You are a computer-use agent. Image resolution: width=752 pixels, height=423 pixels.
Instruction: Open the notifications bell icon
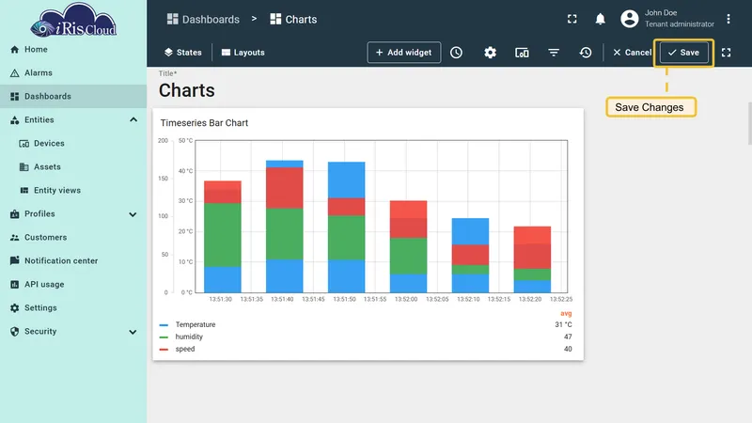[x=600, y=19]
